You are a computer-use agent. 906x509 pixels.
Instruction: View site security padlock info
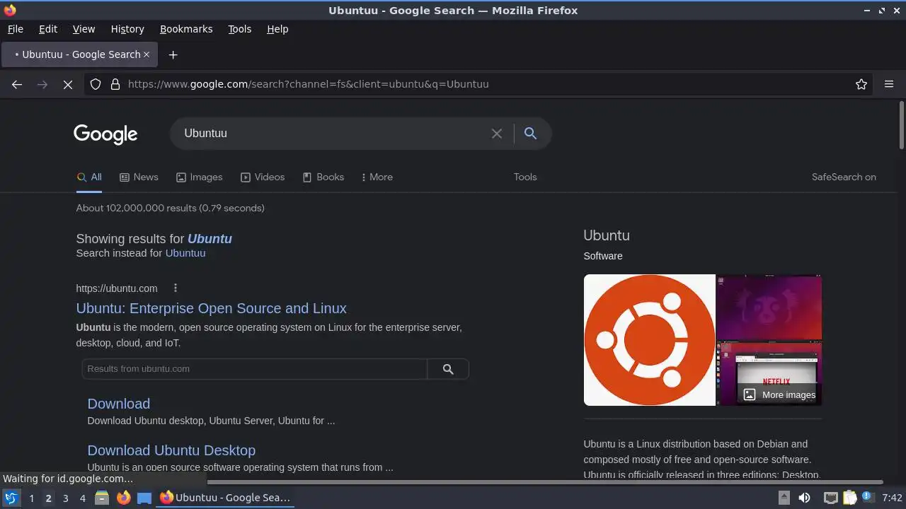(x=115, y=84)
